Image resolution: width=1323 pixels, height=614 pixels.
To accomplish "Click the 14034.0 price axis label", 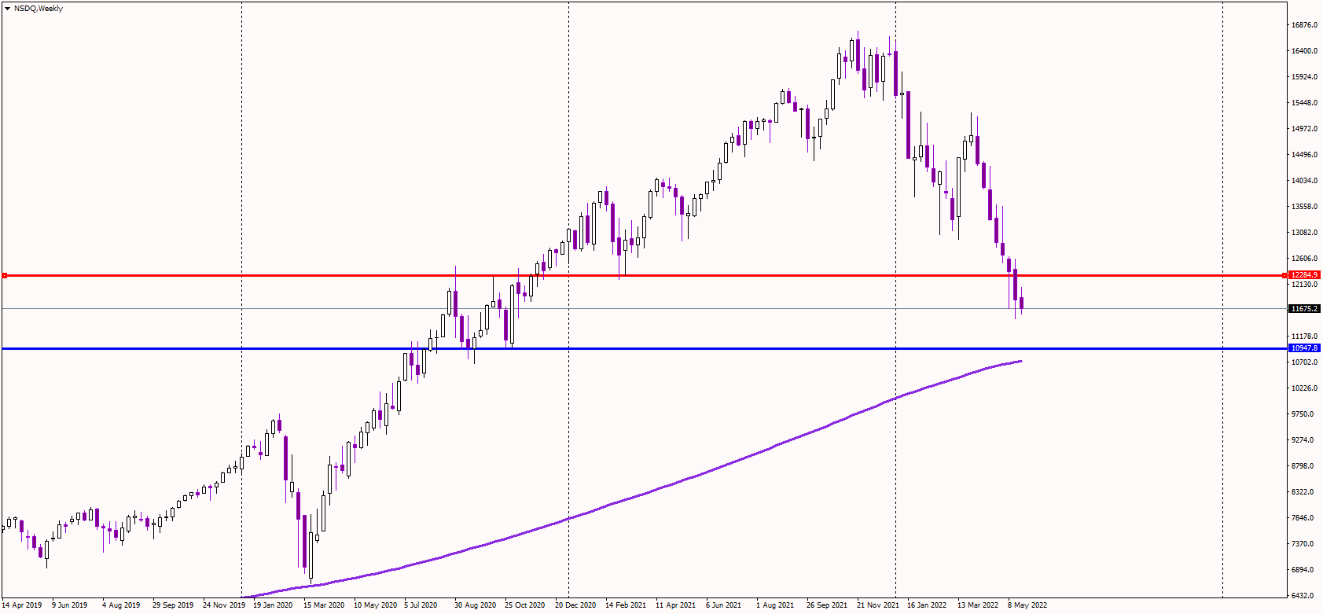I will pyautogui.click(x=1304, y=181).
